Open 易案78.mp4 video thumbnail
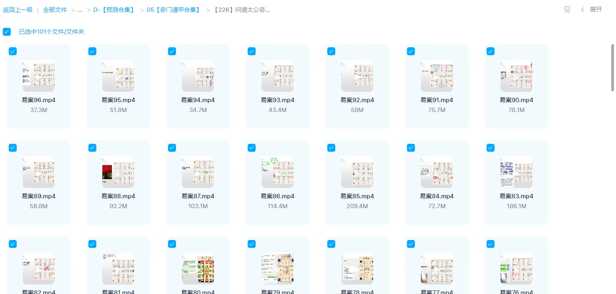Image resolution: width=616 pixels, height=294 pixels. pos(357,269)
